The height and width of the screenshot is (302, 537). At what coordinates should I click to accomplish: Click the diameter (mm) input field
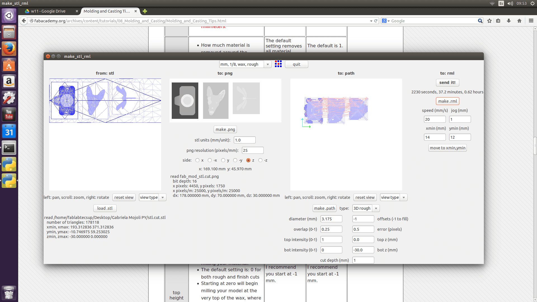[x=331, y=219]
